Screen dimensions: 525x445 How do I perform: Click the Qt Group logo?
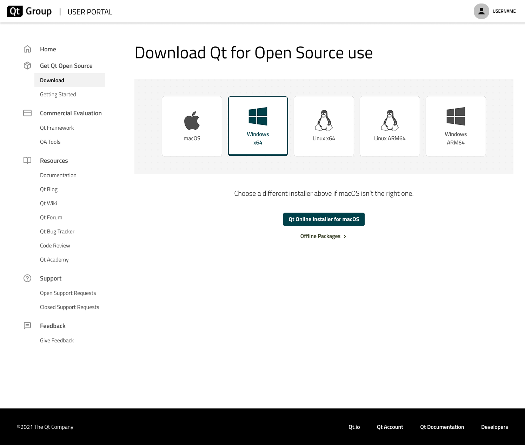tap(29, 11)
